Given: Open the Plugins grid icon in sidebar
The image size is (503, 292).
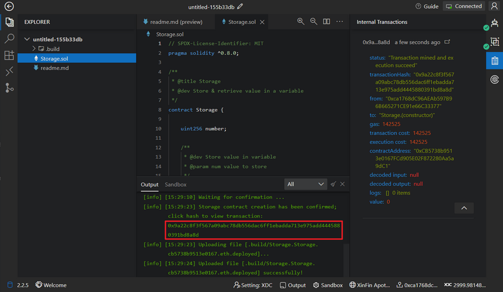Looking at the screenshot, I should tap(9, 55).
